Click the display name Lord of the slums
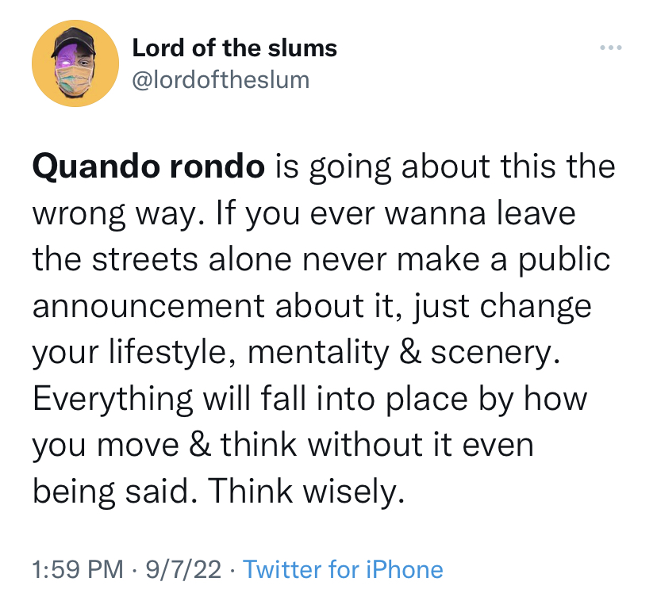The height and width of the screenshot is (597, 657). [234, 48]
